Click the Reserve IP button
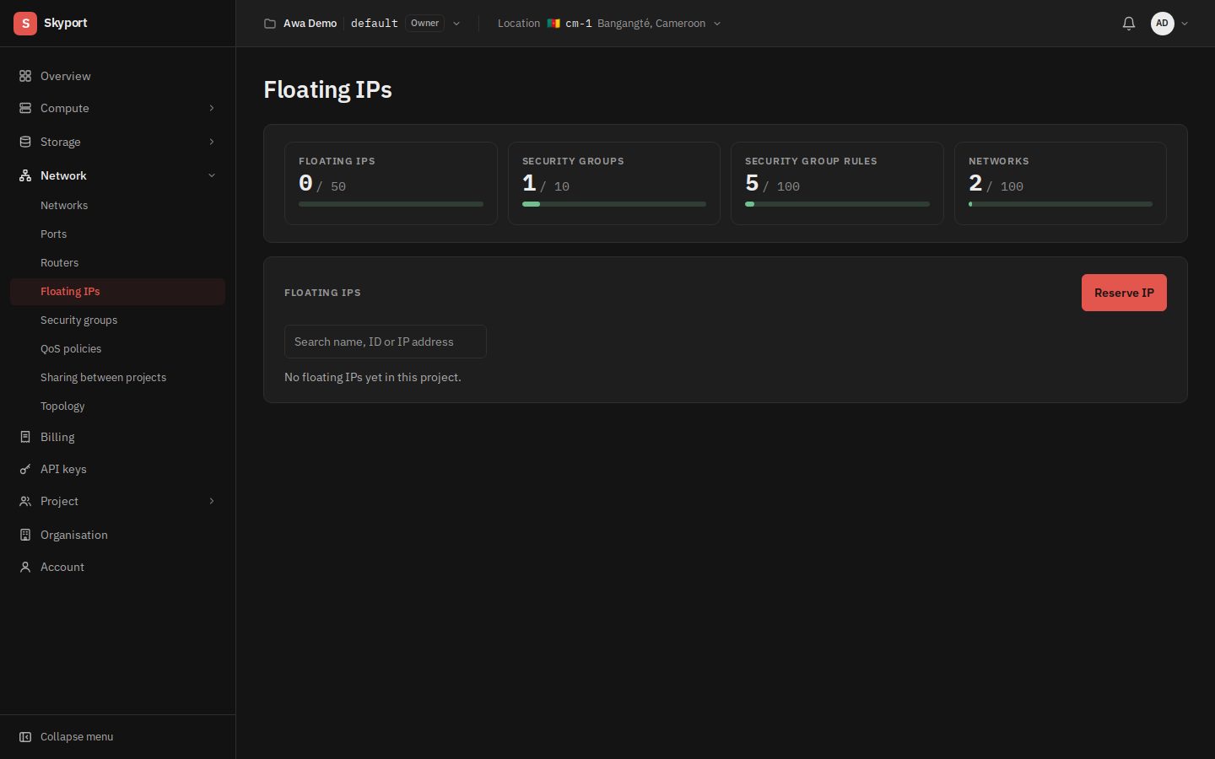1215x759 pixels. pos(1124,293)
